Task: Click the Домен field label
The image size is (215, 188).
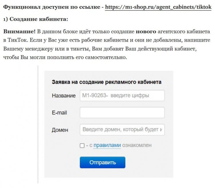Action: click(x=60, y=130)
